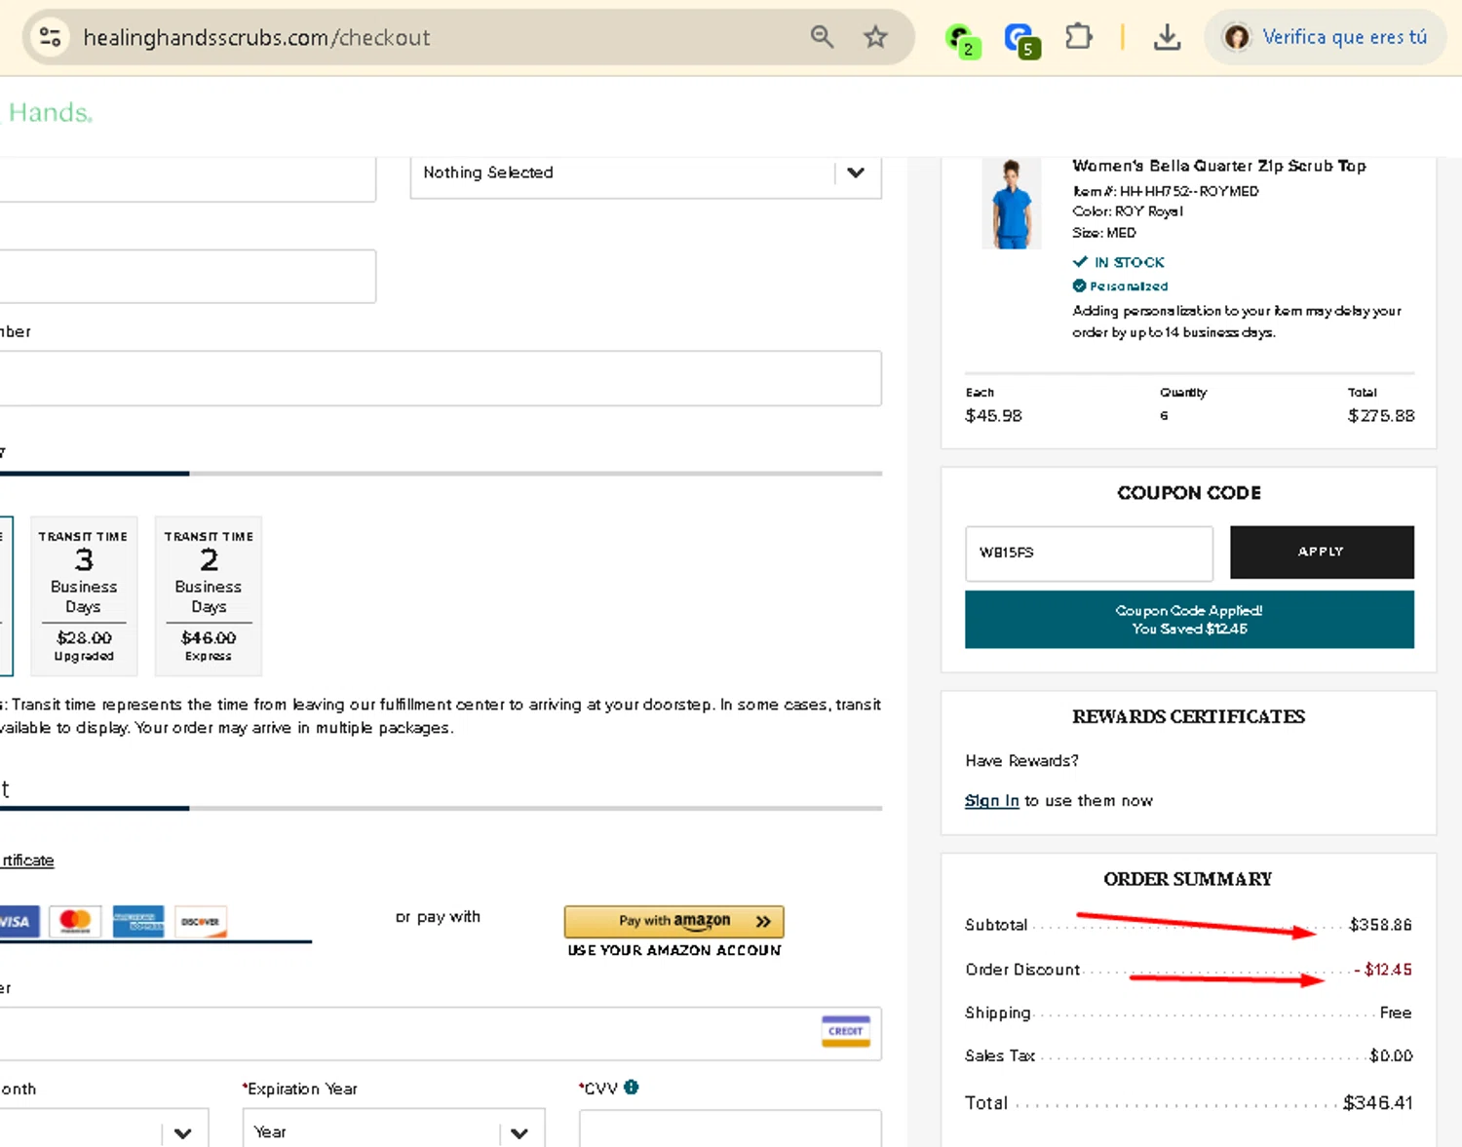This screenshot has width=1462, height=1147.
Task: Click the address bar URL healinghandsscrubs.com/checkout
Action: (256, 37)
